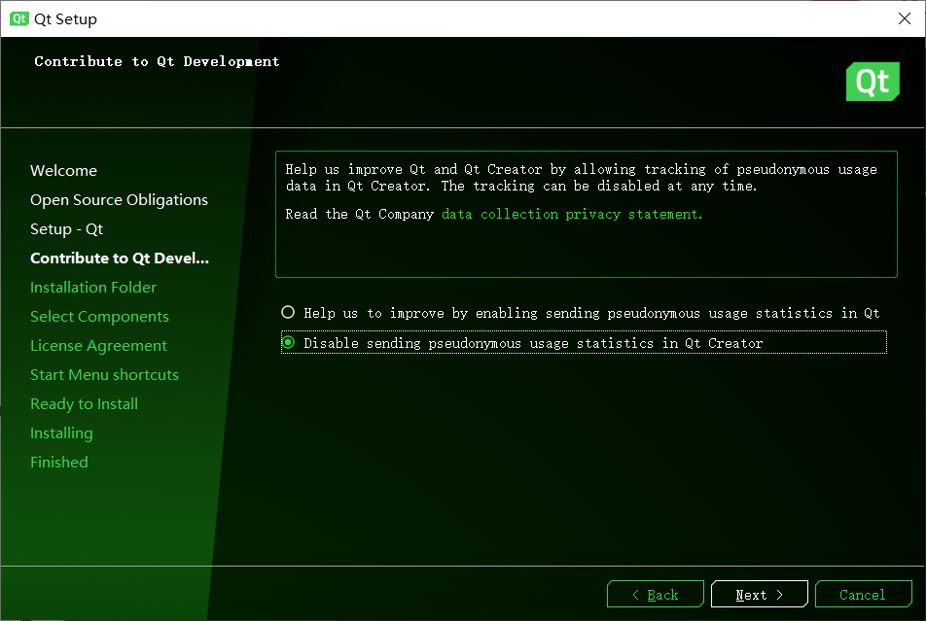Select the License Agreement step
The width and height of the screenshot is (926, 621).
click(98, 346)
